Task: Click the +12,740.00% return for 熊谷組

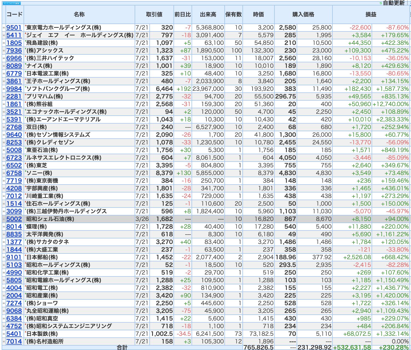Action: tap(391, 104)
